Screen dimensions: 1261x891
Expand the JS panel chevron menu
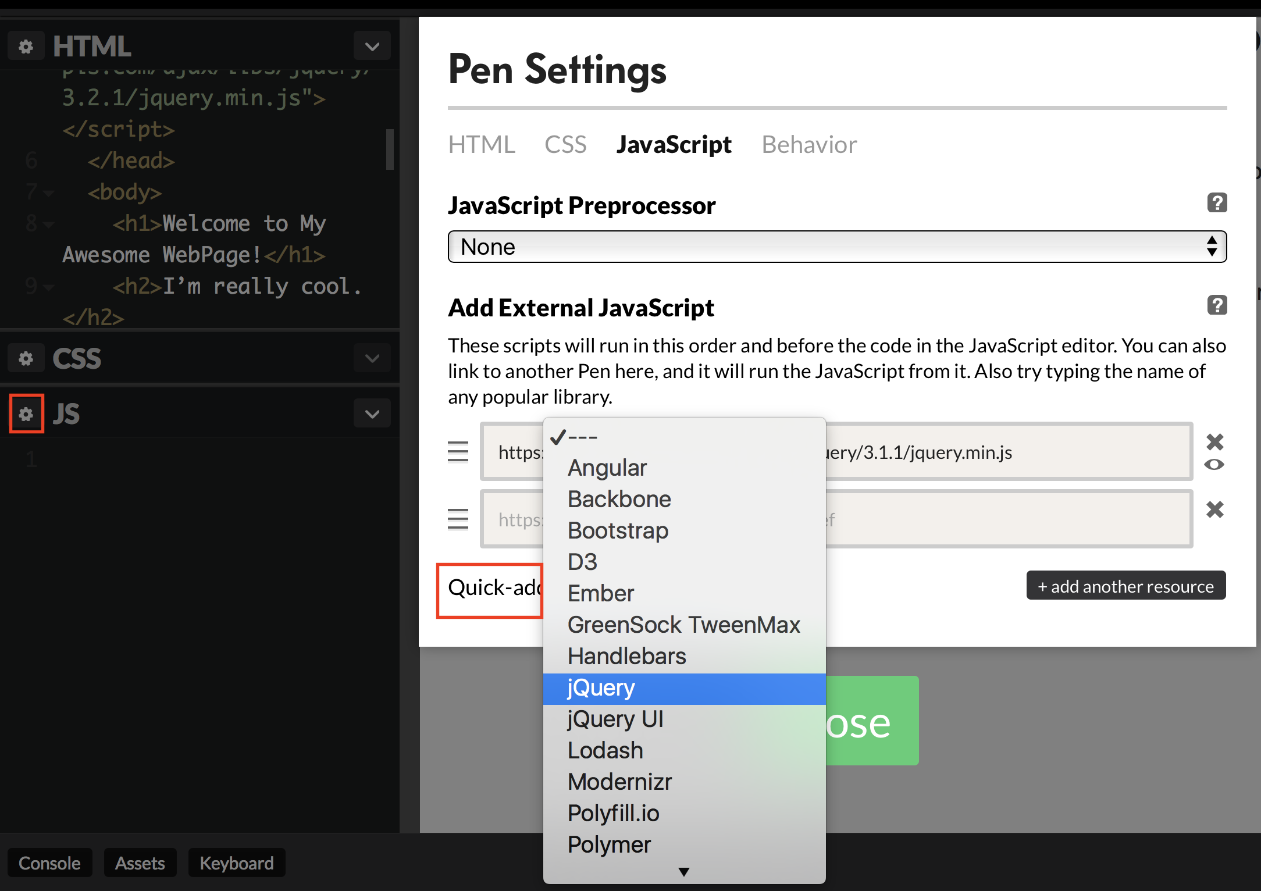pyautogui.click(x=372, y=414)
